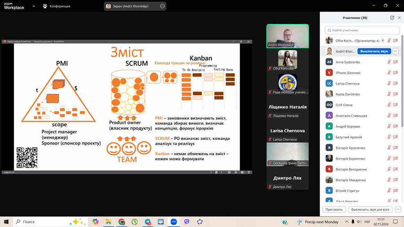This screenshot has width=404, height=227.
Task: Click the Конференция meeting icon
Action: click(x=45, y=6)
